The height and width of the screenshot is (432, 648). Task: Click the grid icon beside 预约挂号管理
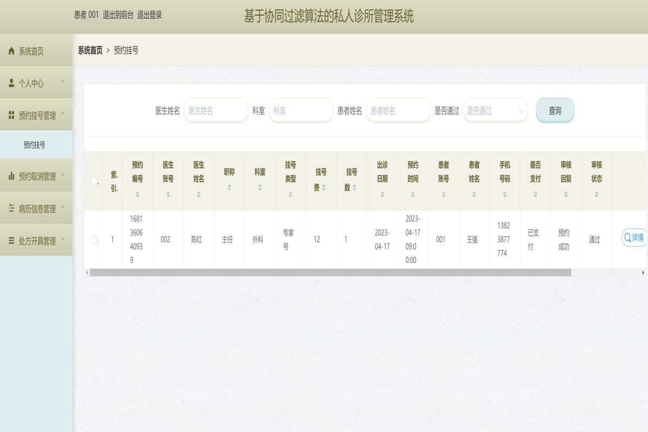(11, 115)
